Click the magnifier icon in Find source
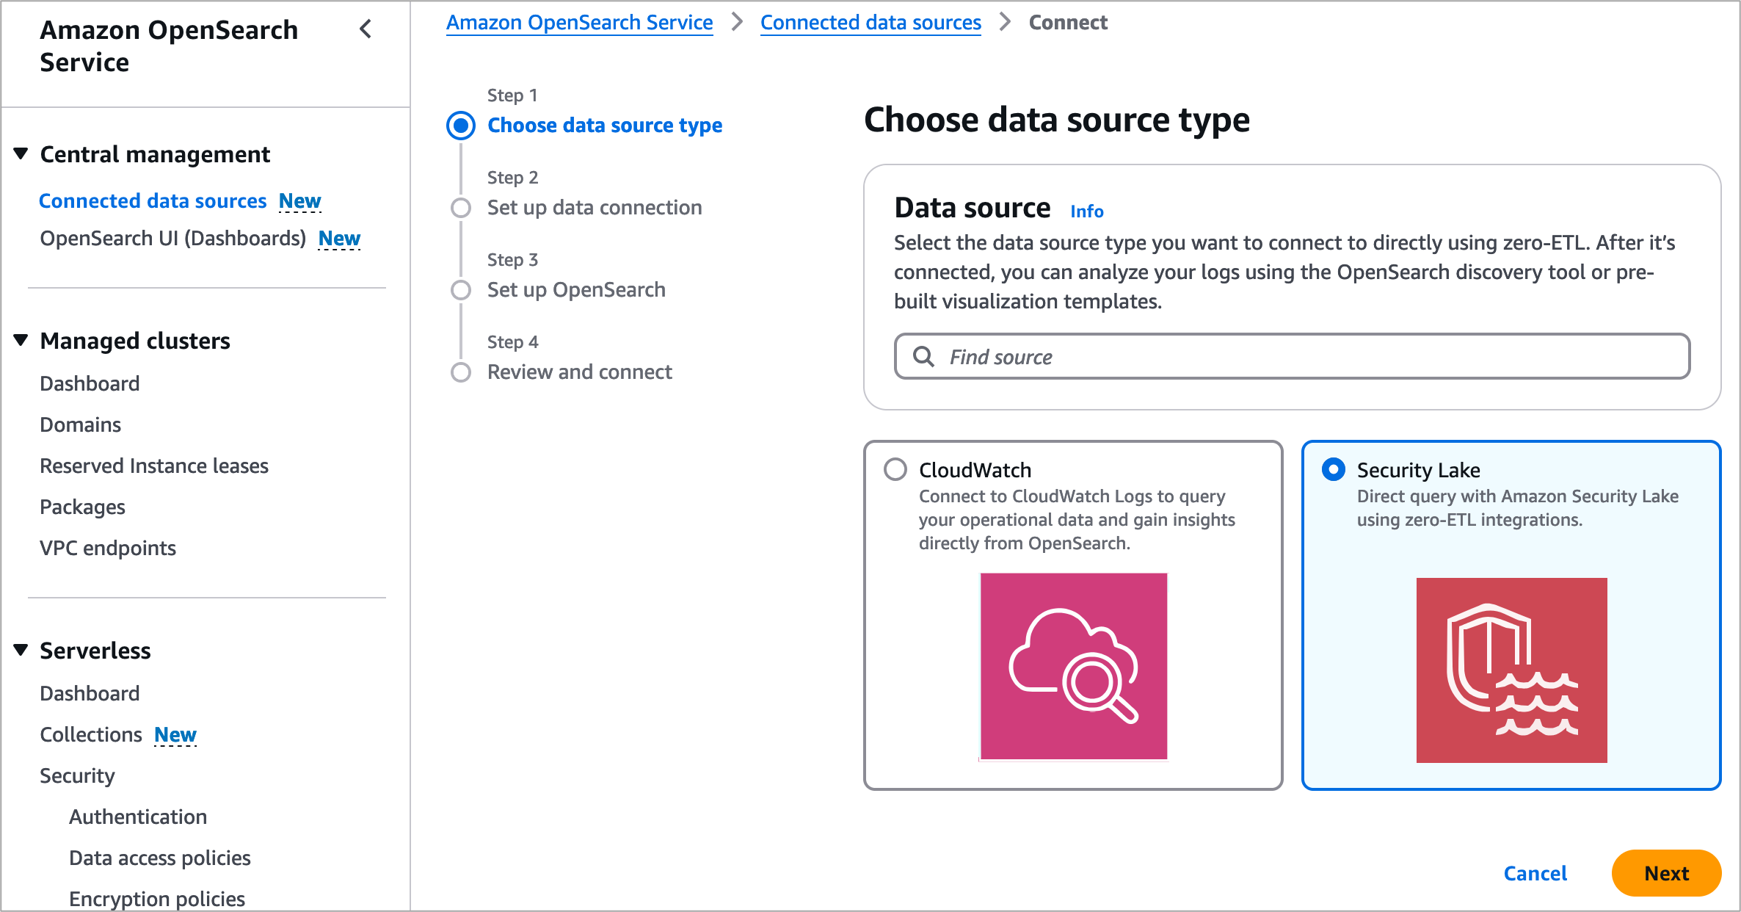Viewport: 1741px width, 912px height. coord(923,357)
